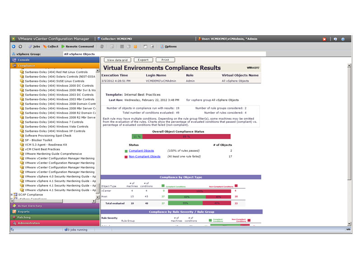The image size is (361, 271).
Task: Click the 0 jobs running status indicator
Action: [x=76, y=230]
